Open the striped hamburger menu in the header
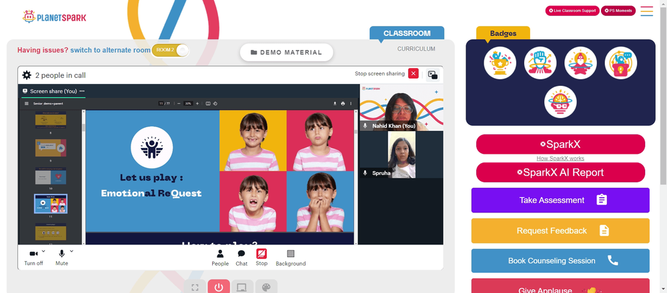667x293 pixels. click(x=646, y=11)
